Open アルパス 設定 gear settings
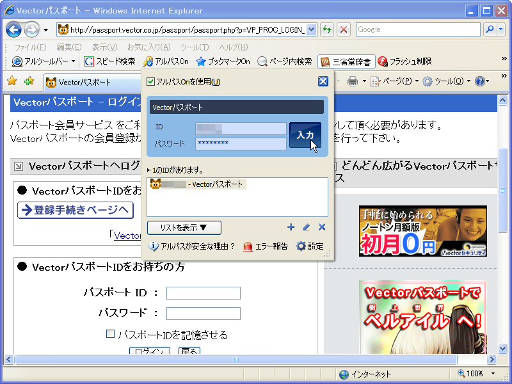Screen dimensions: 512x384 [310, 246]
